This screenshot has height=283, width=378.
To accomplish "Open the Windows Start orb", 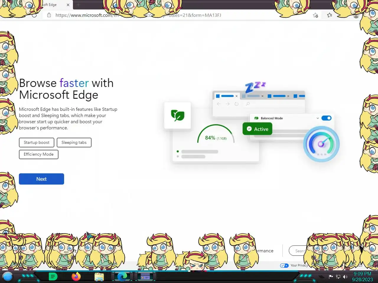I will [8, 277].
